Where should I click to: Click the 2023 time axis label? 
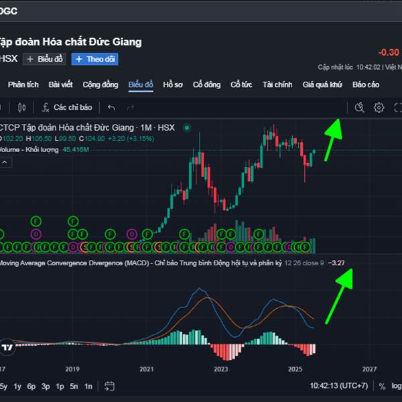pyautogui.click(x=220, y=369)
